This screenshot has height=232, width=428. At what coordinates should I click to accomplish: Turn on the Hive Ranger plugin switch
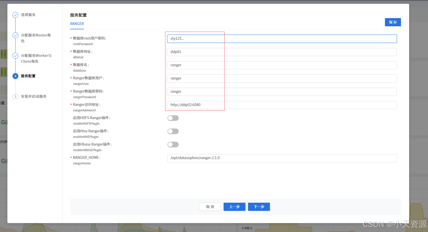coord(173,131)
